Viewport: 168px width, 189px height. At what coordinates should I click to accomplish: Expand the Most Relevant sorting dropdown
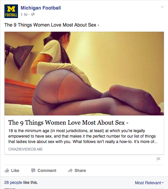149,183
